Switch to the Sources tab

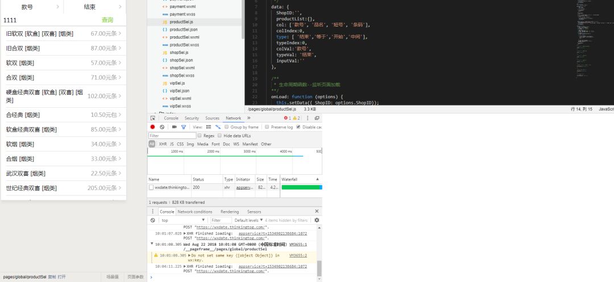212,118
